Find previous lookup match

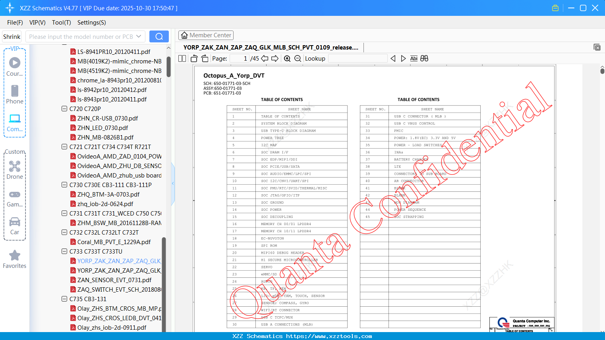[393, 59]
